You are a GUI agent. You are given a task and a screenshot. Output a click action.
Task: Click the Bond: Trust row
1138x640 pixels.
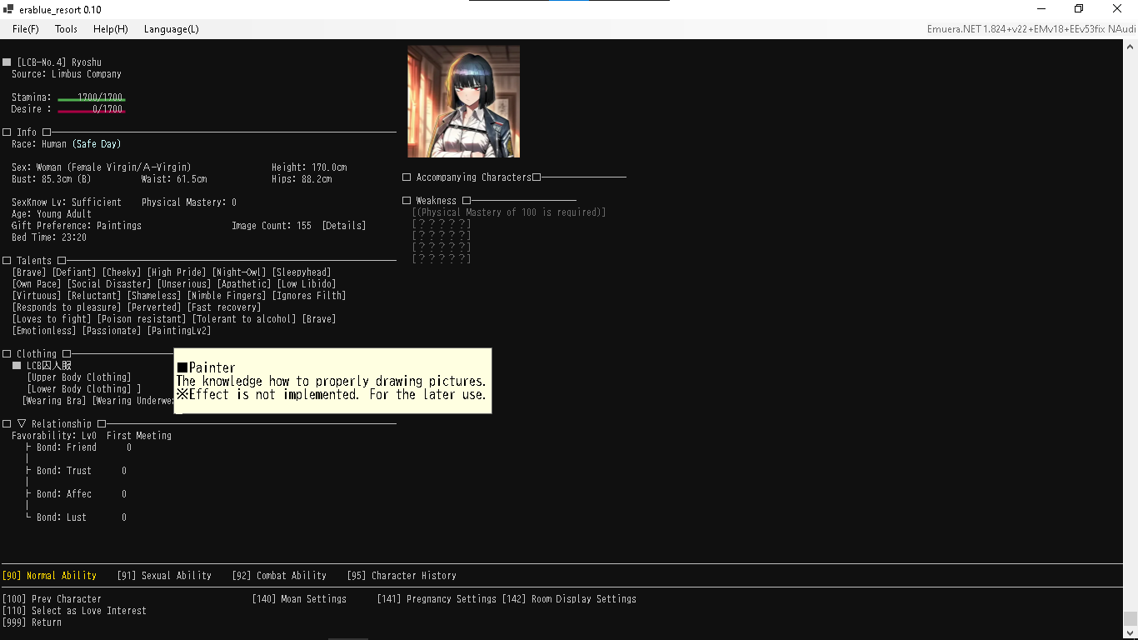pos(77,471)
